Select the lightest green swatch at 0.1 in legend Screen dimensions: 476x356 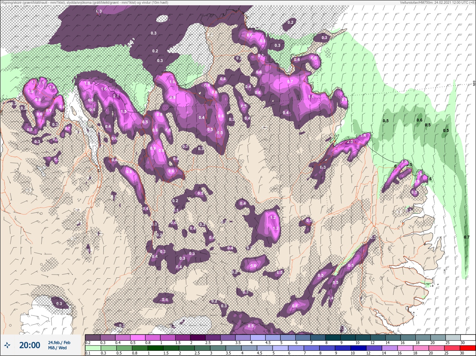93,348
